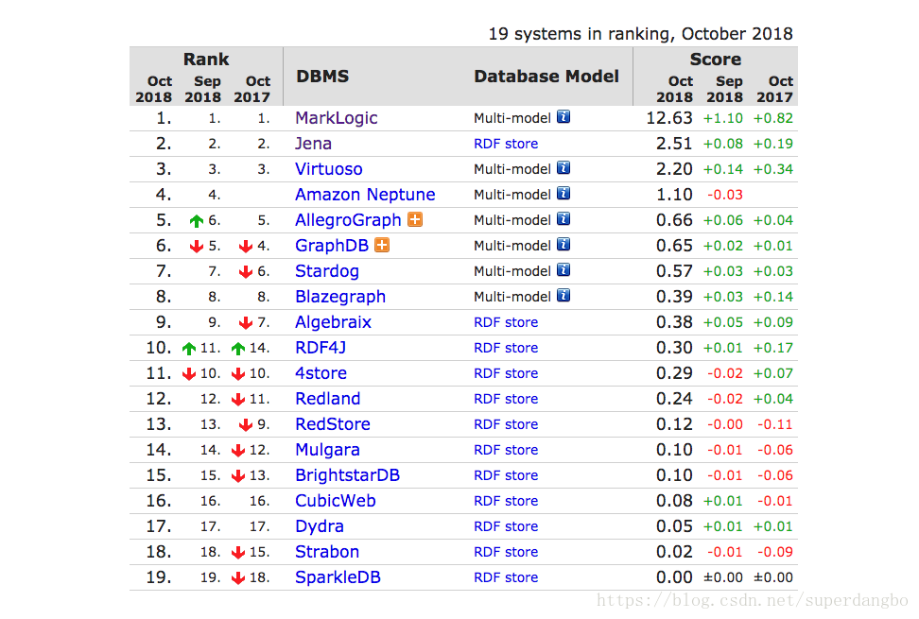Click red down arrow in Mulgara row
The width and height of the screenshot is (919, 619).
238,451
